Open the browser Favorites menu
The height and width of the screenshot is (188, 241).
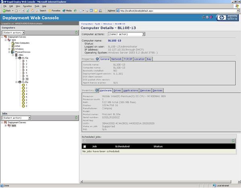[27, 6]
